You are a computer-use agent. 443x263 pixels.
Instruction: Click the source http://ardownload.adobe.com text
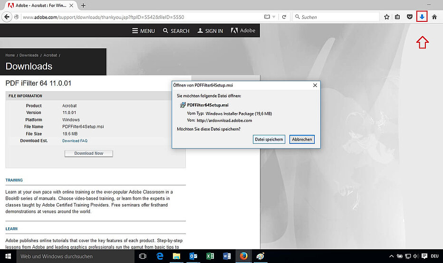(224, 121)
